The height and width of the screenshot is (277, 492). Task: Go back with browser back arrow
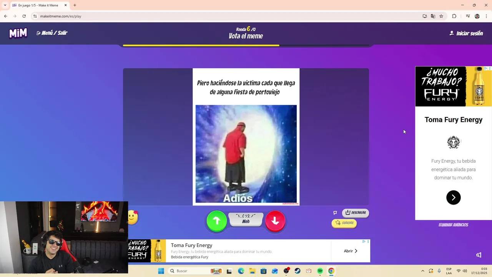(5, 16)
